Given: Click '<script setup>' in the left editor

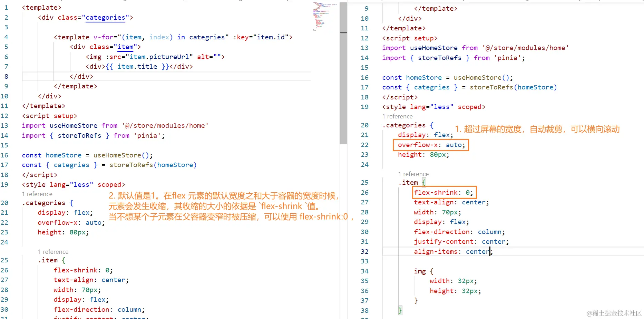Looking at the screenshot, I should 50,116.
